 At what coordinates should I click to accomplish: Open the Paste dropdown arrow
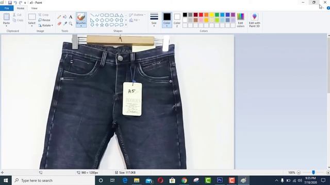(6, 26)
